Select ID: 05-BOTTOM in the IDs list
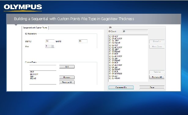Viewport: 188px width, 115px height. pyautogui.click(x=116, y=74)
